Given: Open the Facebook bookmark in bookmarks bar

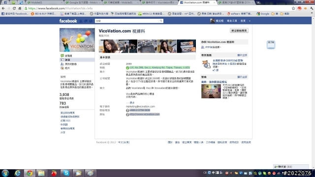Looking at the screenshot, I should 15,14.
